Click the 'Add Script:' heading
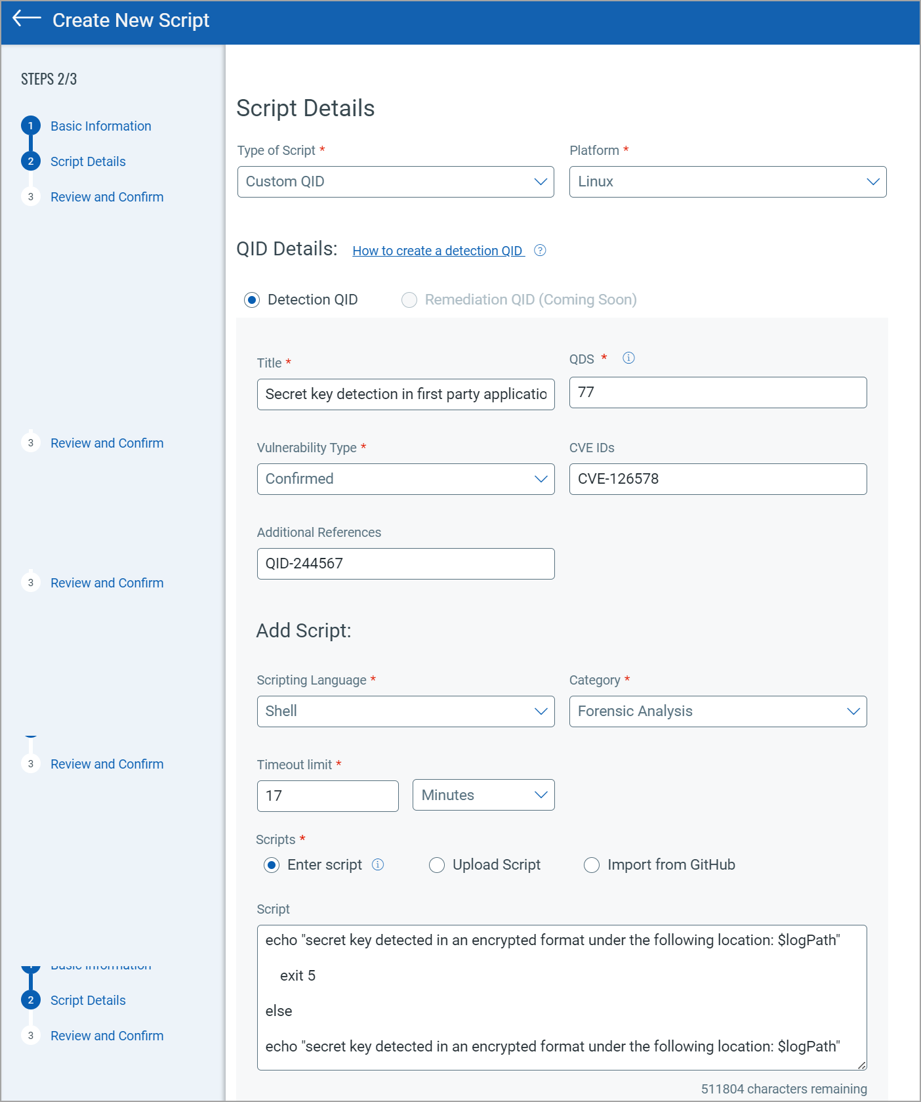 (x=304, y=631)
